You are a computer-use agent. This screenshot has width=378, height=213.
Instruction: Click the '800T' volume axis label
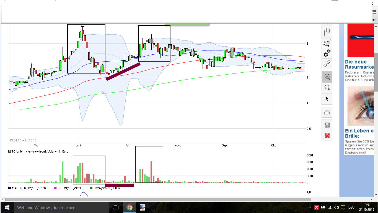pyautogui.click(x=310, y=155)
